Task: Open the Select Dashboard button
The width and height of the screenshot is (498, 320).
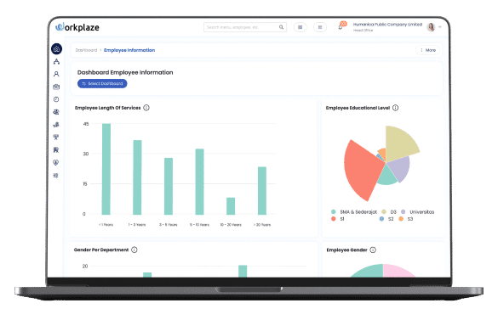Action: coord(102,84)
